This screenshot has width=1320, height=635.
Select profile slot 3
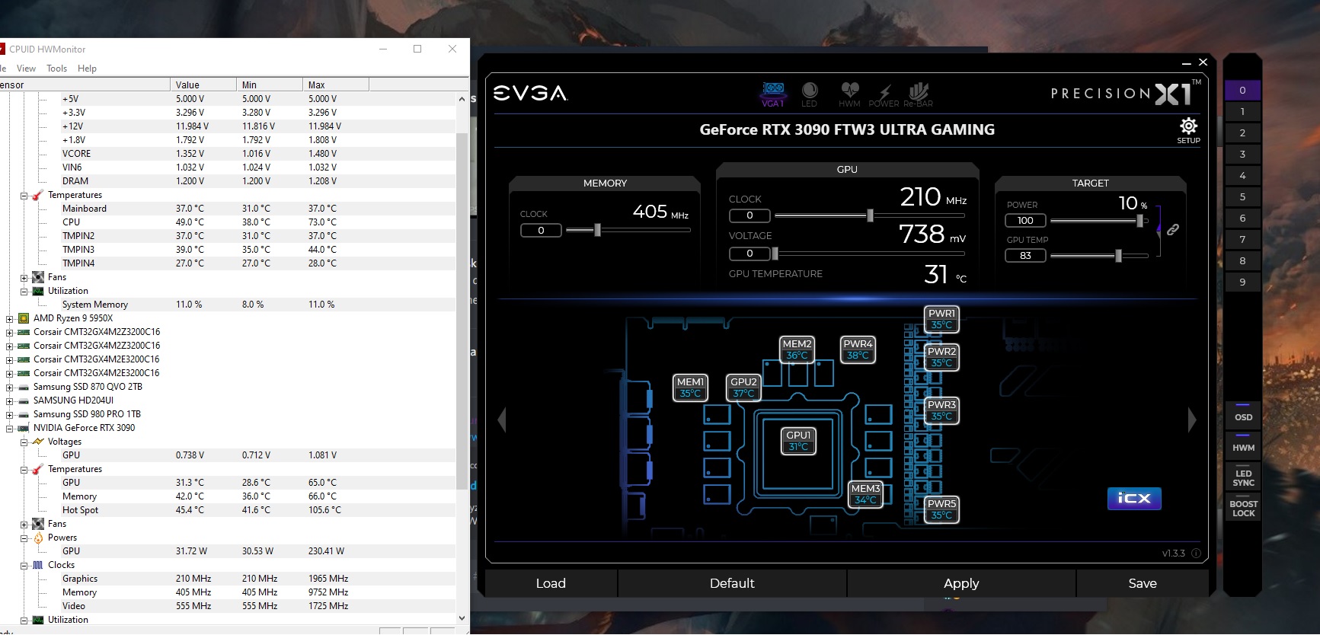tap(1242, 154)
